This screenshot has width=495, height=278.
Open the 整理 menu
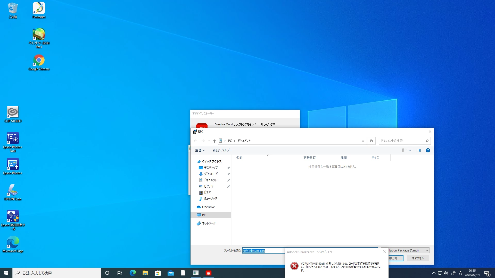point(200,150)
